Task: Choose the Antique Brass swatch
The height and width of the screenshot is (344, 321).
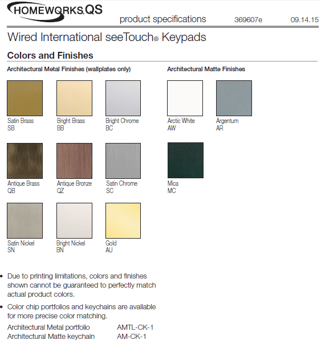Action: (x=25, y=161)
